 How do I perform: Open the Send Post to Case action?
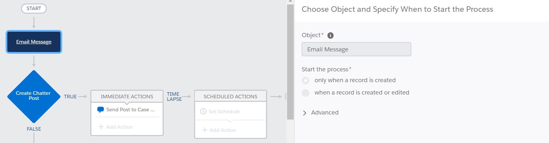tap(130, 110)
